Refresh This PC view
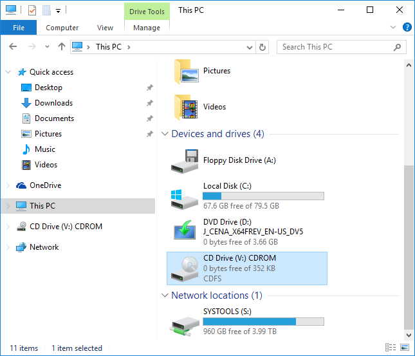The height and width of the screenshot is (356, 415). (x=263, y=48)
